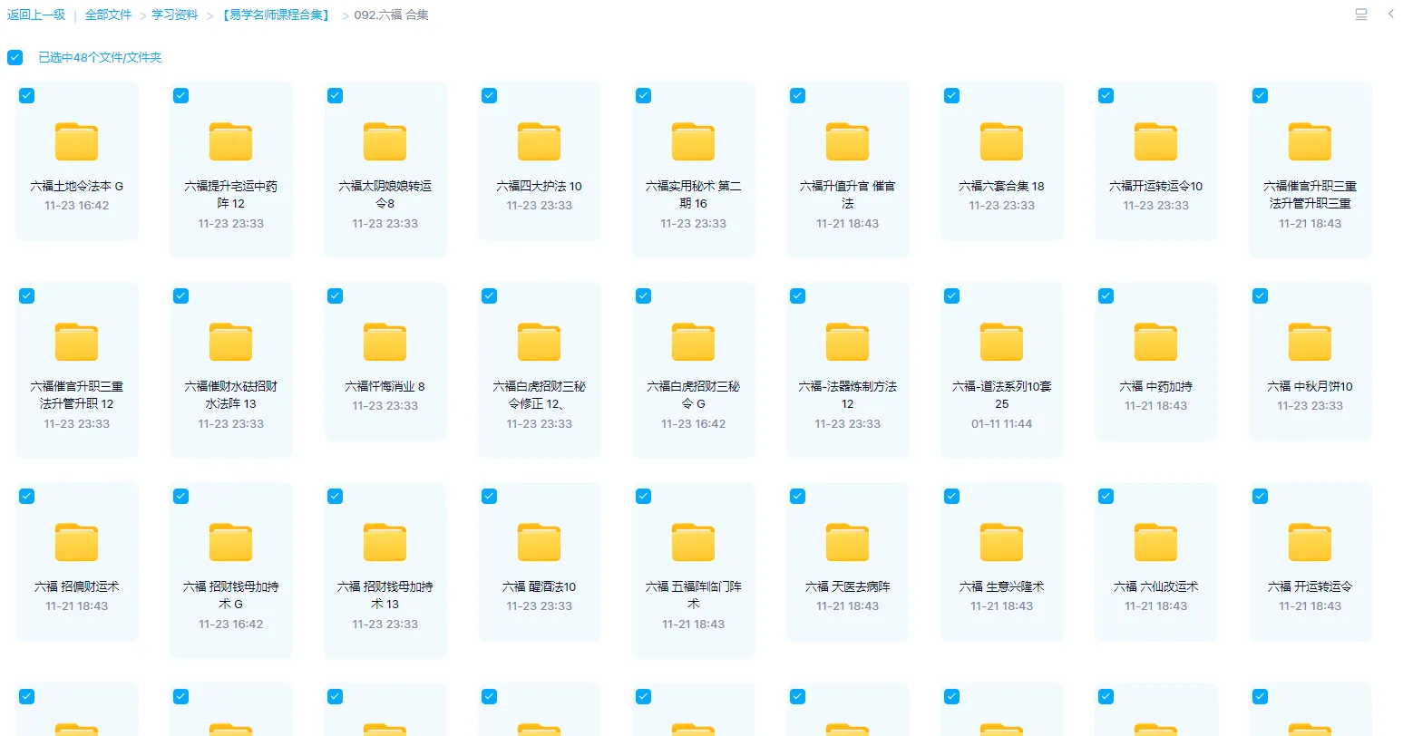Open the 六福催官升职三重法升管升职三重 folder icon

(1310, 142)
